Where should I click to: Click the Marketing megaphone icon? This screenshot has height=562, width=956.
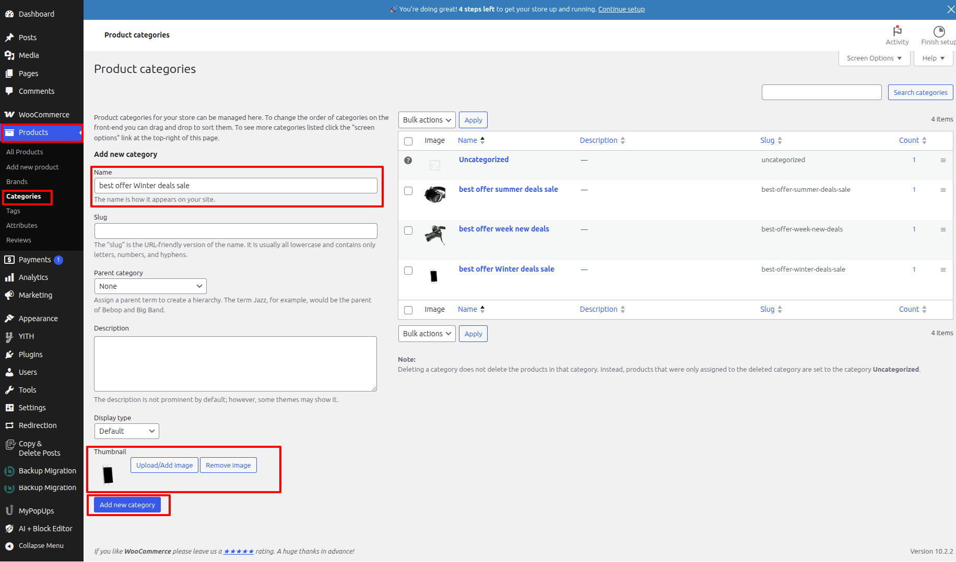pyautogui.click(x=9, y=295)
